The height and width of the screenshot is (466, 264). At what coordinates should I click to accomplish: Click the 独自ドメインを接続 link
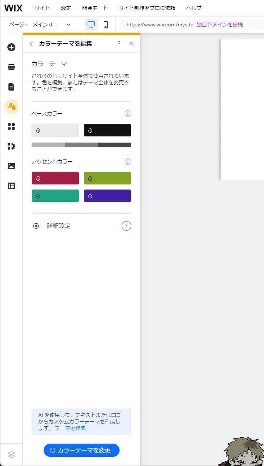coord(220,25)
